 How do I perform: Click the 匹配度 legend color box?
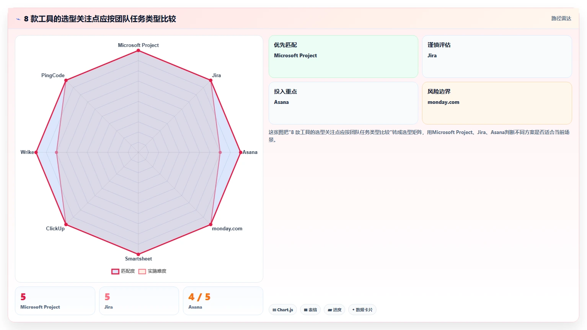115,272
